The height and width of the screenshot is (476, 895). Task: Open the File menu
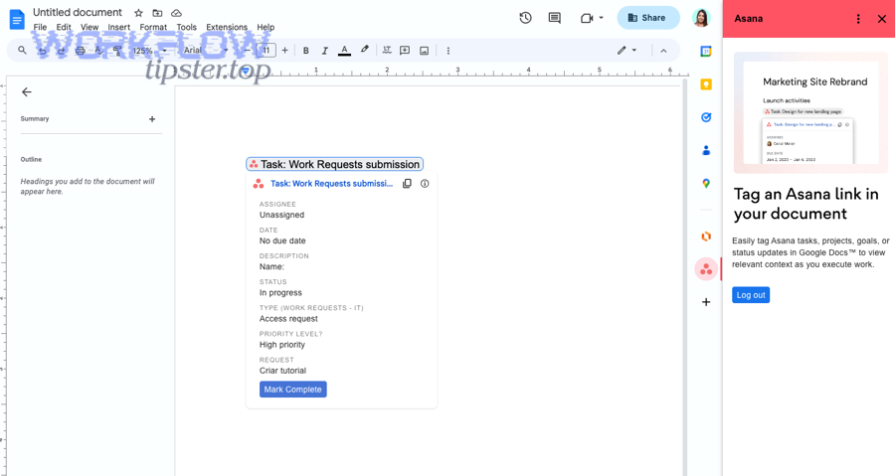point(40,27)
